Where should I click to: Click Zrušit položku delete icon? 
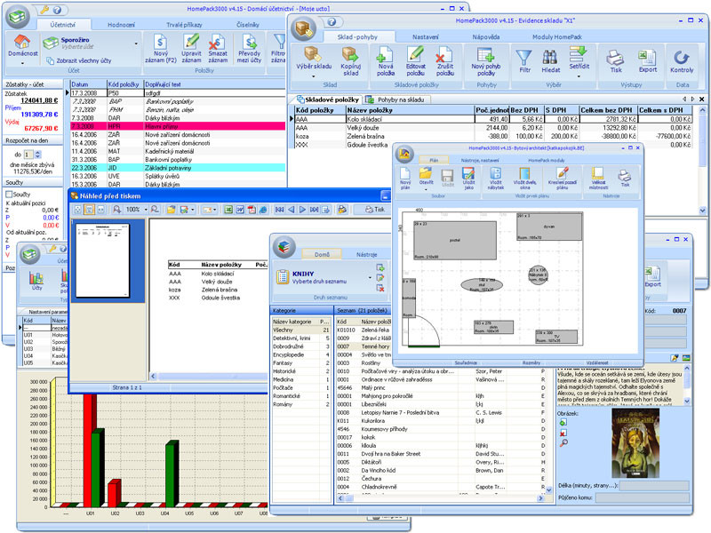tap(443, 54)
